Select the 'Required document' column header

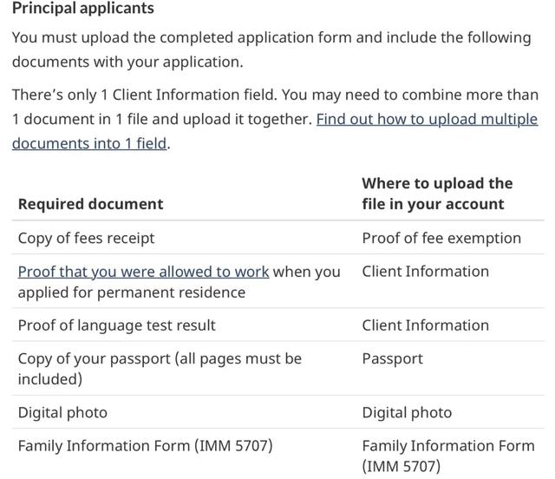pos(90,204)
